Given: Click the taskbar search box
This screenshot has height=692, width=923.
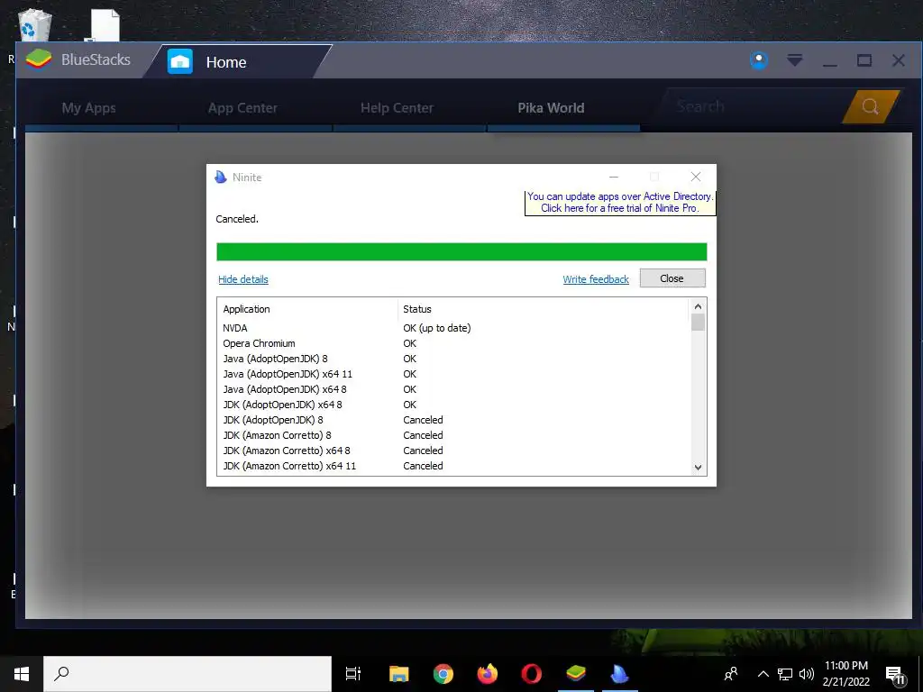Looking at the screenshot, I should click(187, 674).
